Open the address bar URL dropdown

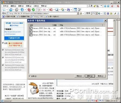coord(78,14)
